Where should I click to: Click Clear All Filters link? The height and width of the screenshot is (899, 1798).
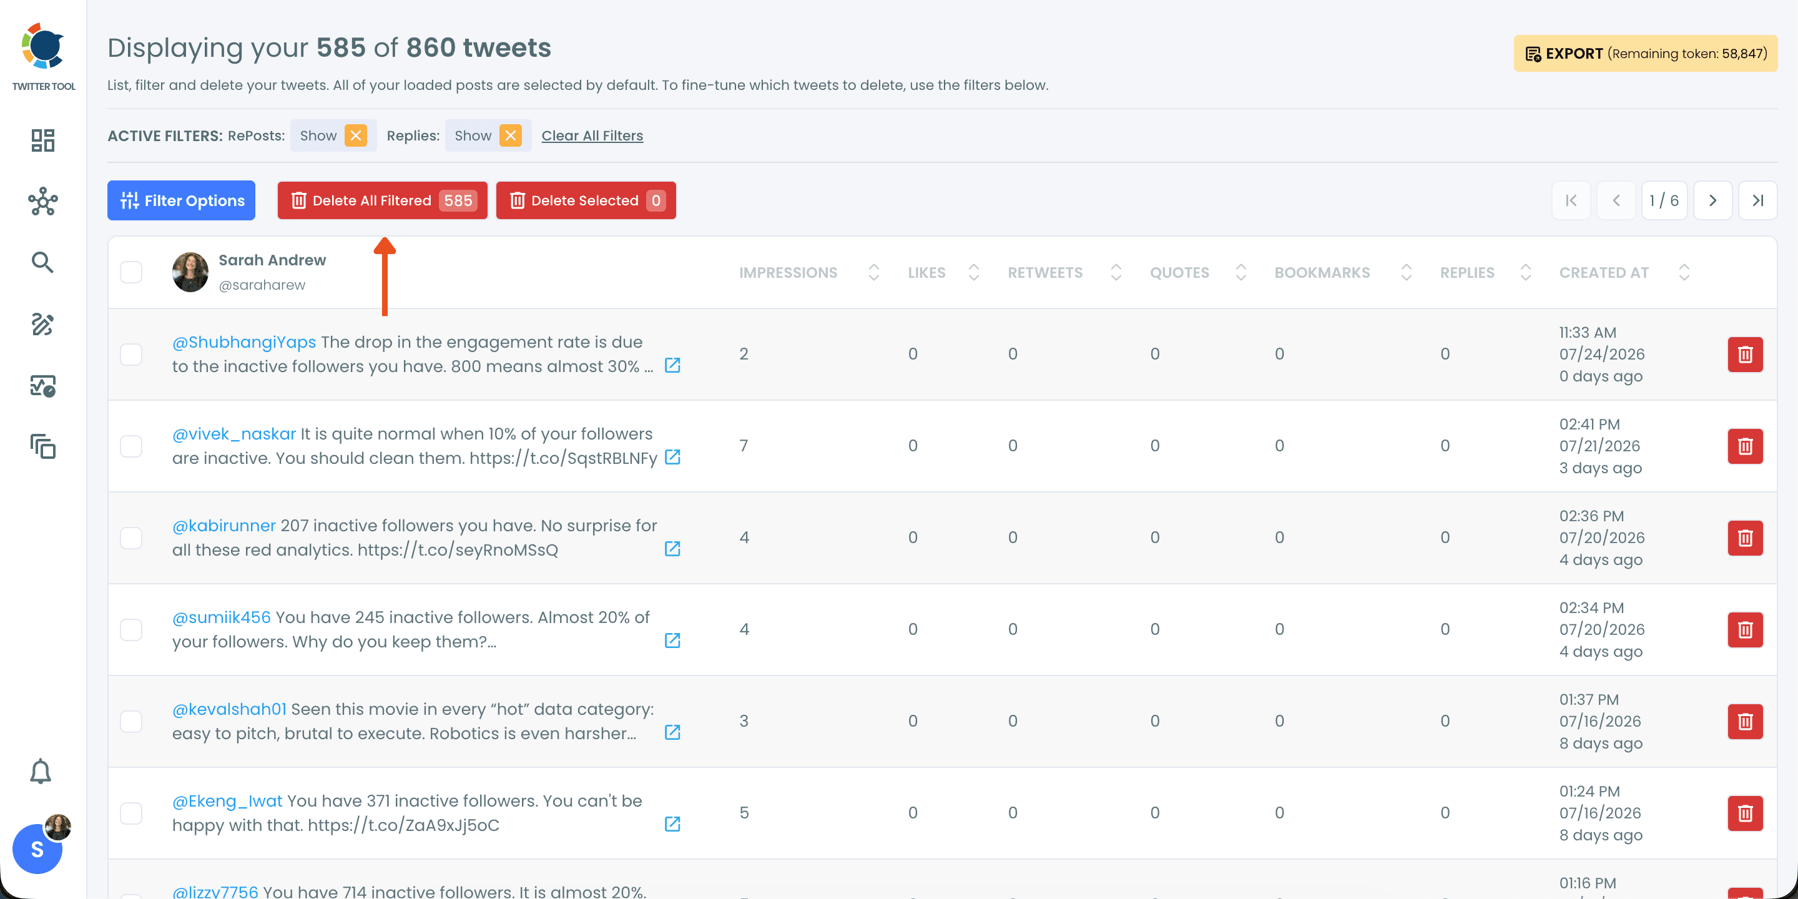click(x=592, y=135)
